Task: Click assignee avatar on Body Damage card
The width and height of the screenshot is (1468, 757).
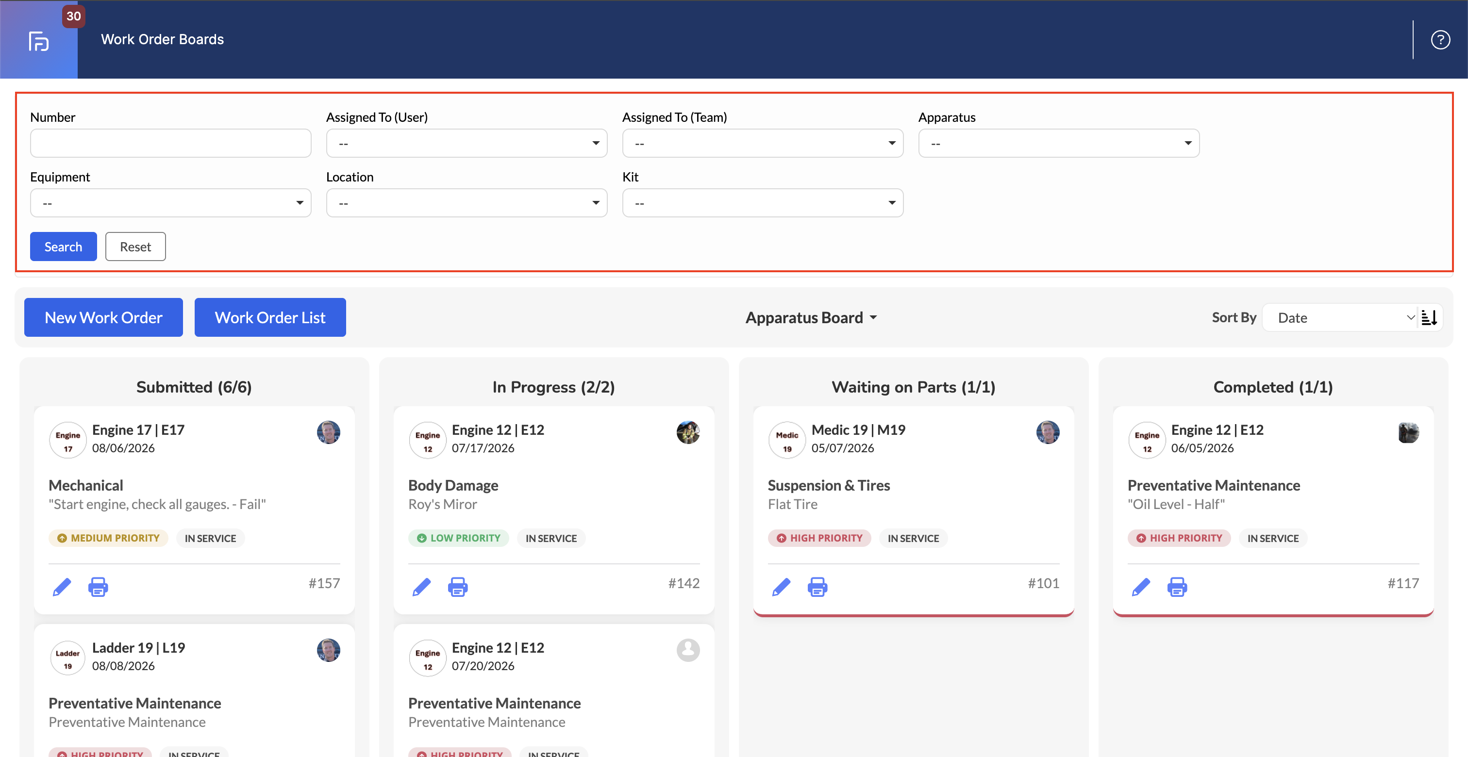Action: [x=688, y=432]
